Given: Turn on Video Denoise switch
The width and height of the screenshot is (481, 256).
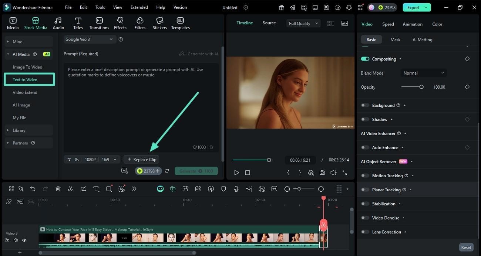Looking at the screenshot, I should [x=365, y=218].
